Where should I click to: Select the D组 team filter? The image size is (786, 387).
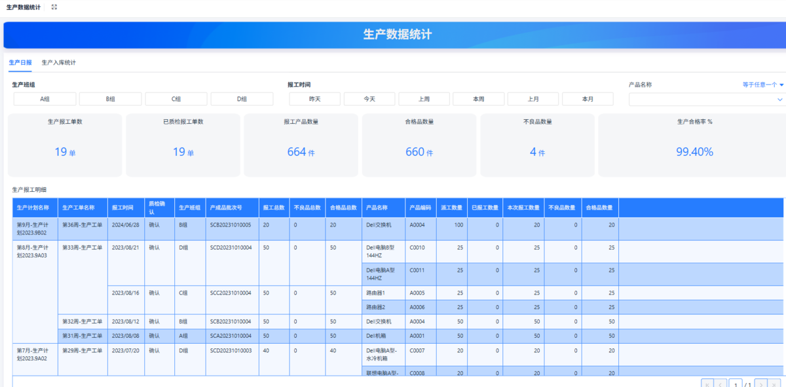[242, 99]
